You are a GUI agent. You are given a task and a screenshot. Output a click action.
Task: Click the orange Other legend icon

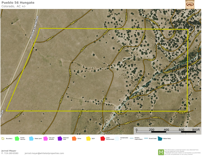[74, 138]
